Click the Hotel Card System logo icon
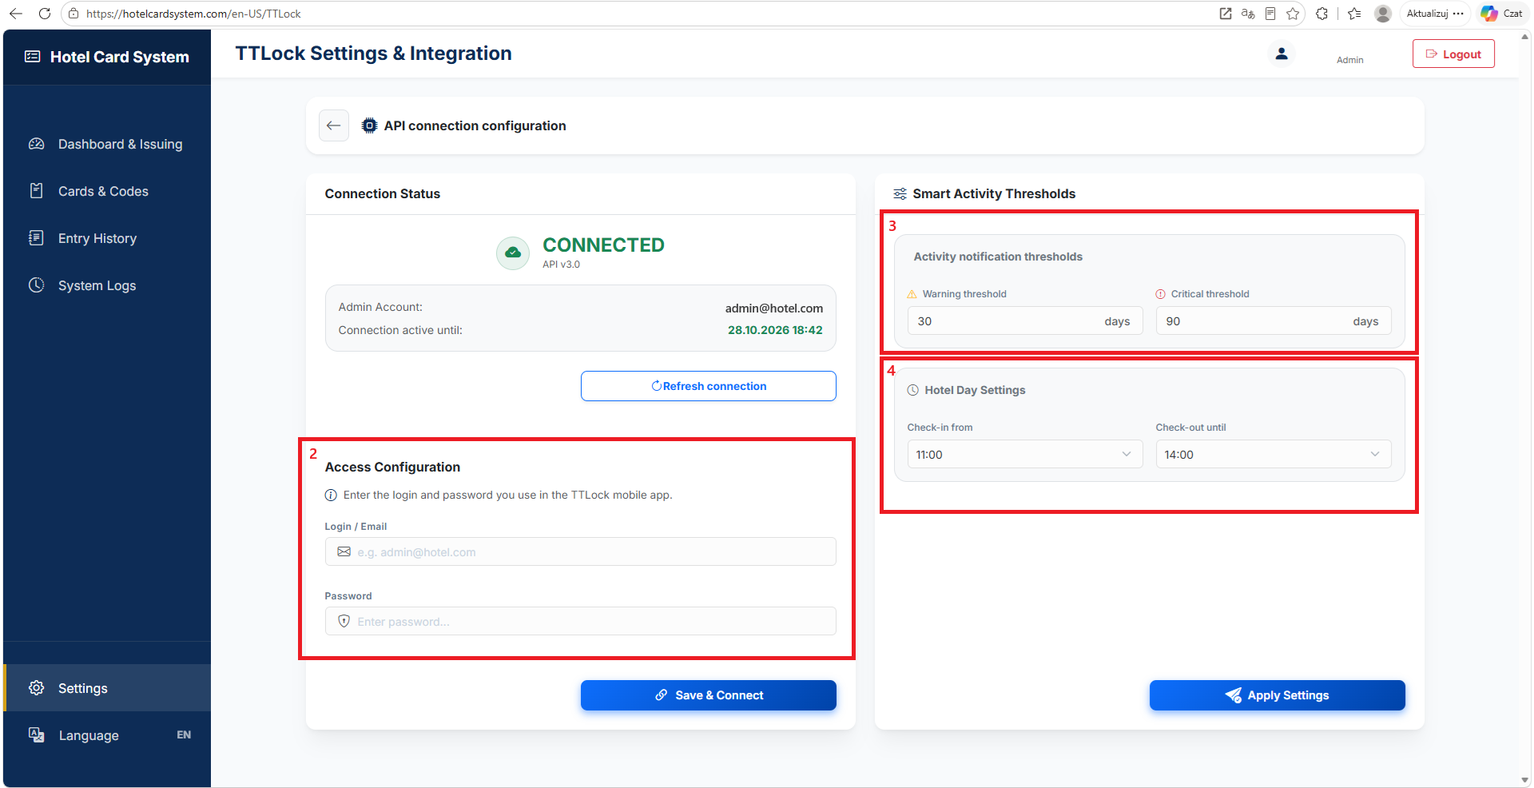Screen dimensions: 1534x788 point(33,57)
